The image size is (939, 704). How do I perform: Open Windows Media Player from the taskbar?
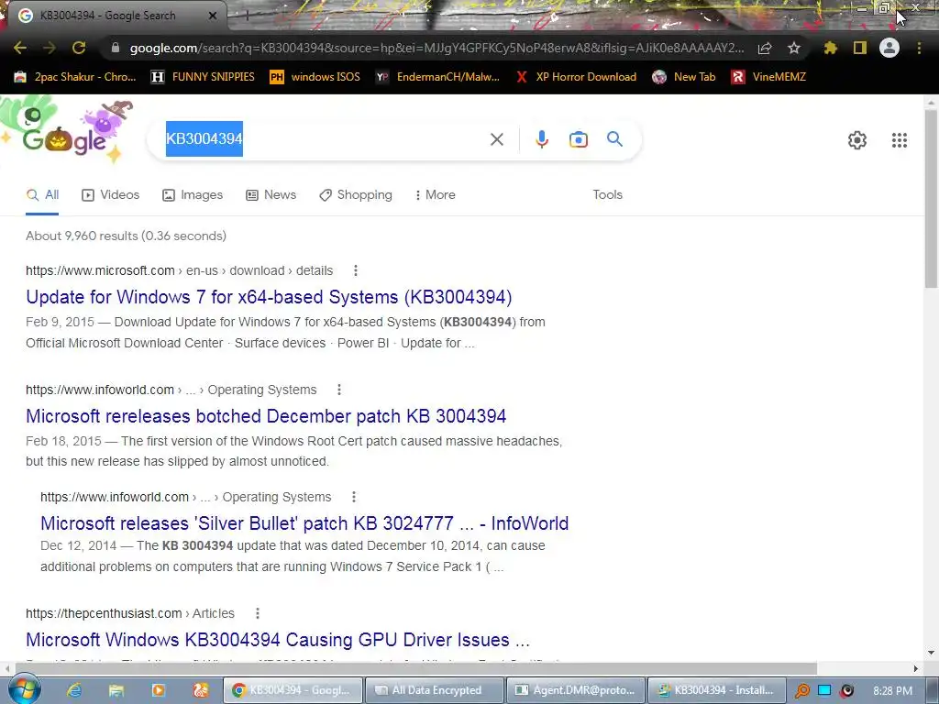(x=158, y=690)
